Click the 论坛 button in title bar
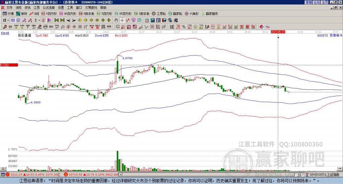343x184 pixels. pos(317,2)
